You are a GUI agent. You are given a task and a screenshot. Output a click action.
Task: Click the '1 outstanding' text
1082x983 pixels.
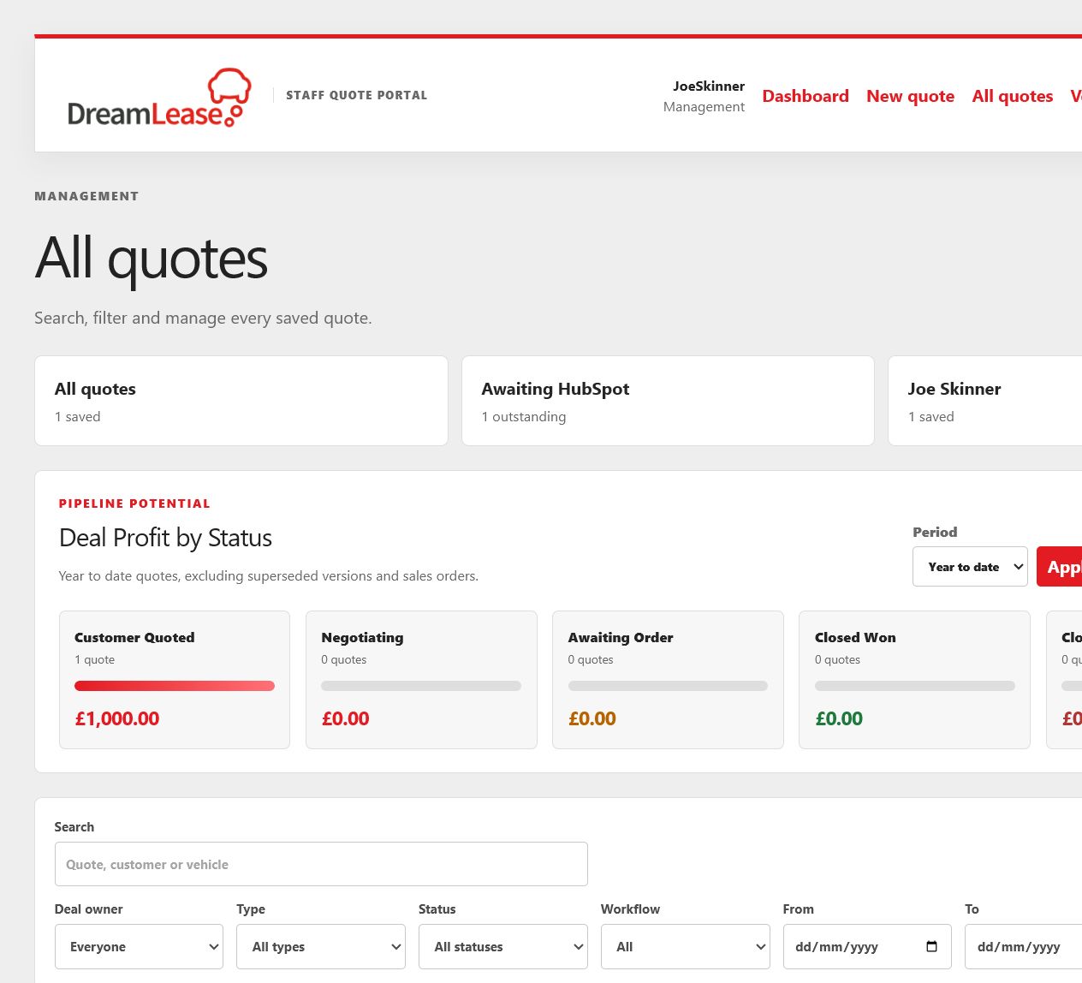524,416
